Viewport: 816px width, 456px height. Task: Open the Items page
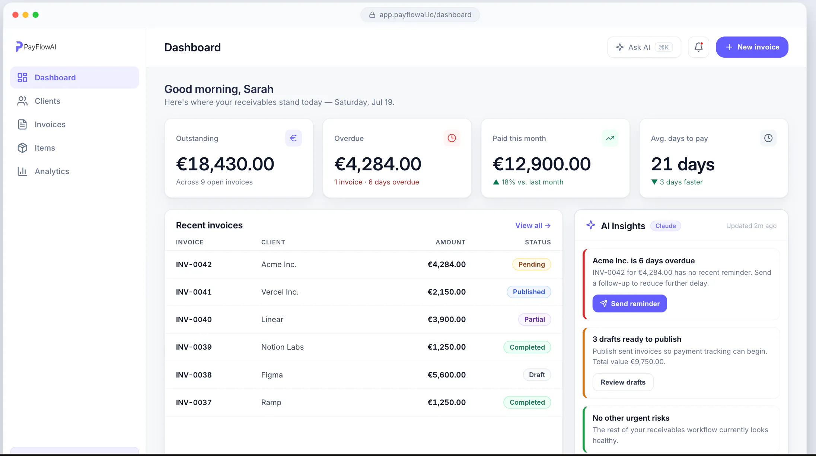click(x=74, y=148)
